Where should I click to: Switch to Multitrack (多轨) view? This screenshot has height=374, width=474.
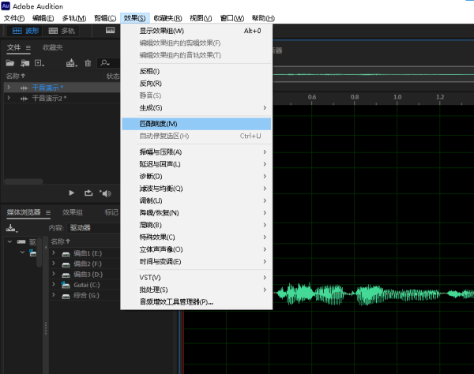[63, 32]
